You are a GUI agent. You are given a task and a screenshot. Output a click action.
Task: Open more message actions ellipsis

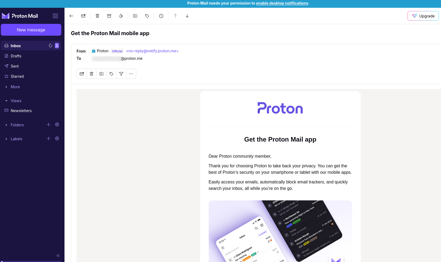(131, 74)
